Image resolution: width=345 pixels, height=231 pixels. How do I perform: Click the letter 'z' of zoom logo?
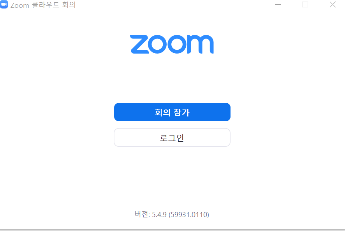pyautogui.click(x=139, y=44)
